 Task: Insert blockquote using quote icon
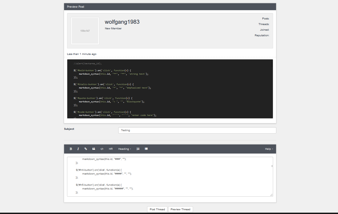pos(94,149)
